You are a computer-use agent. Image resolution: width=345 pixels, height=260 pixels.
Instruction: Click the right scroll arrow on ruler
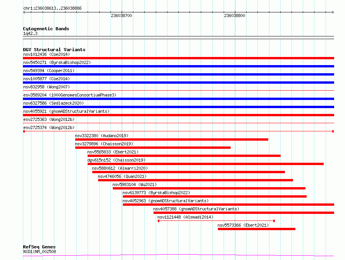[333, 12]
